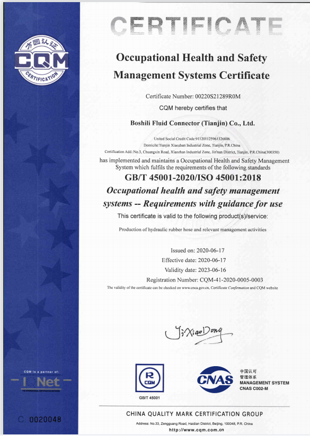
Task: Click serial number C 0020048
Action: (40, 419)
